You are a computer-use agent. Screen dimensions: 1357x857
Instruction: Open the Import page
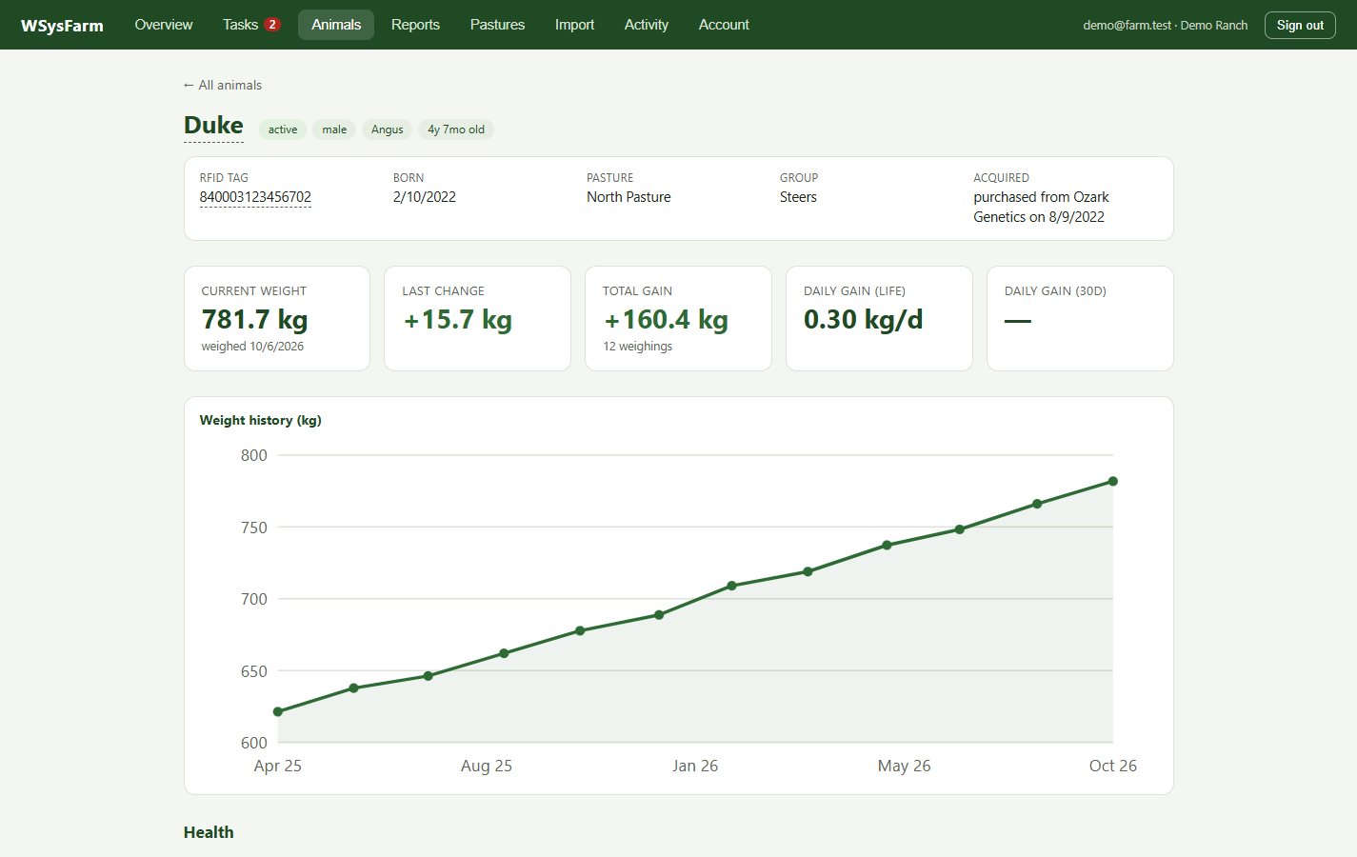(574, 25)
